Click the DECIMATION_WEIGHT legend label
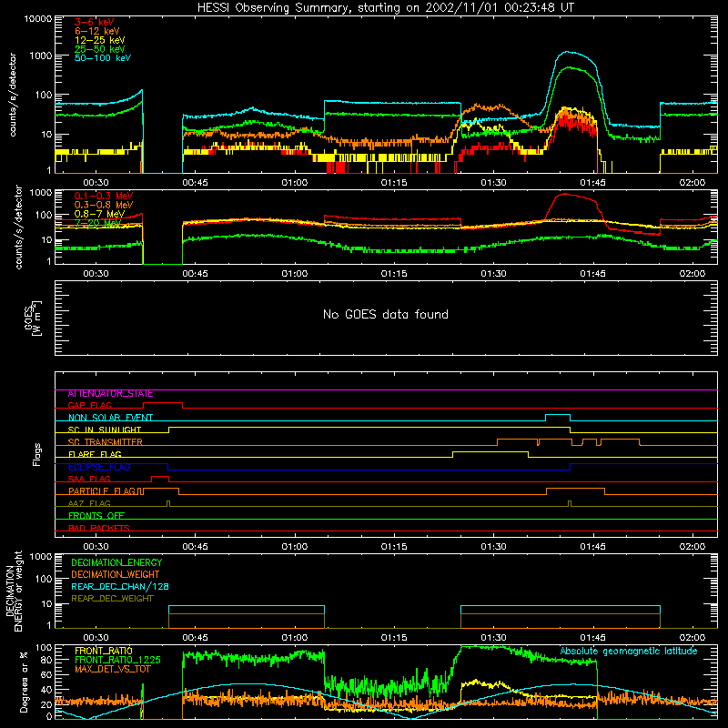 coord(116,575)
